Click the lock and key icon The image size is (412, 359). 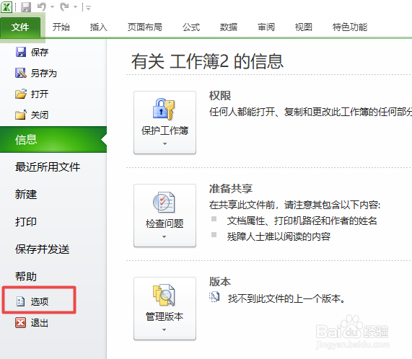click(x=164, y=109)
